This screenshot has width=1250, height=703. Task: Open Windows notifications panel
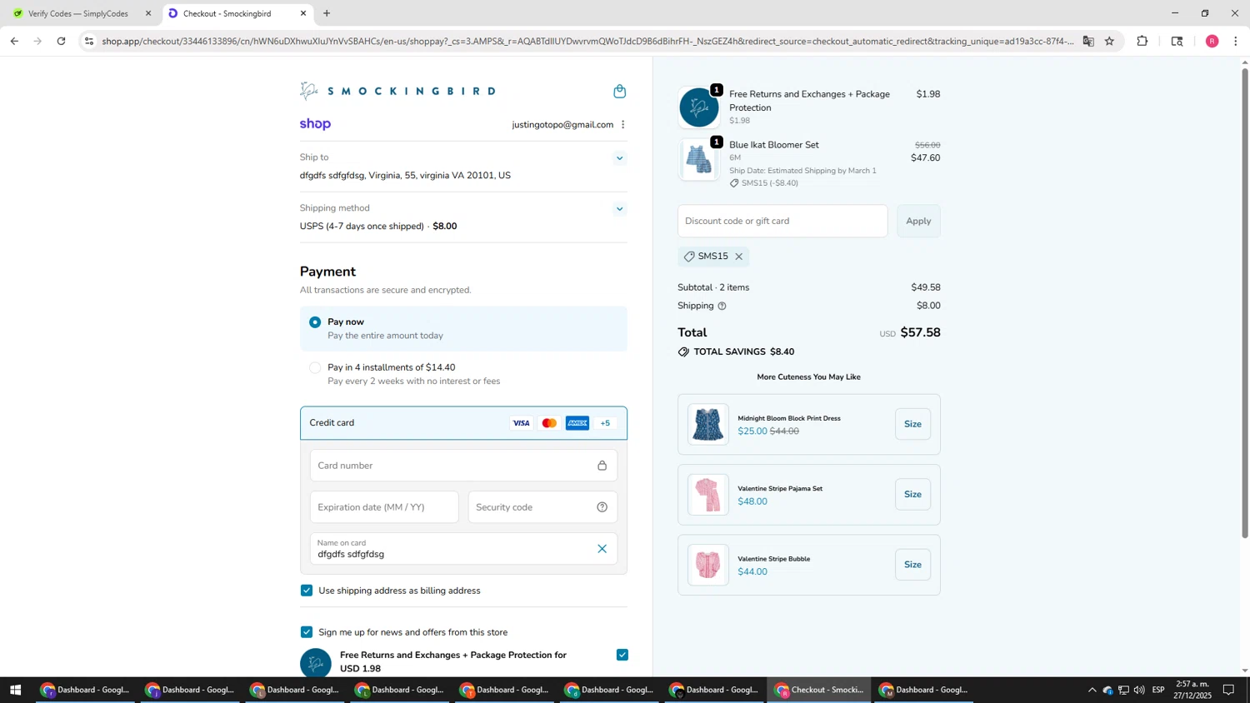pos(1228,690)
